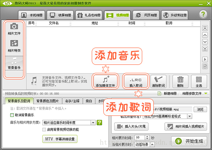
Task: Move item to bottom with bottom arrow
Action: pyautogui.click(x=205, y=49)
